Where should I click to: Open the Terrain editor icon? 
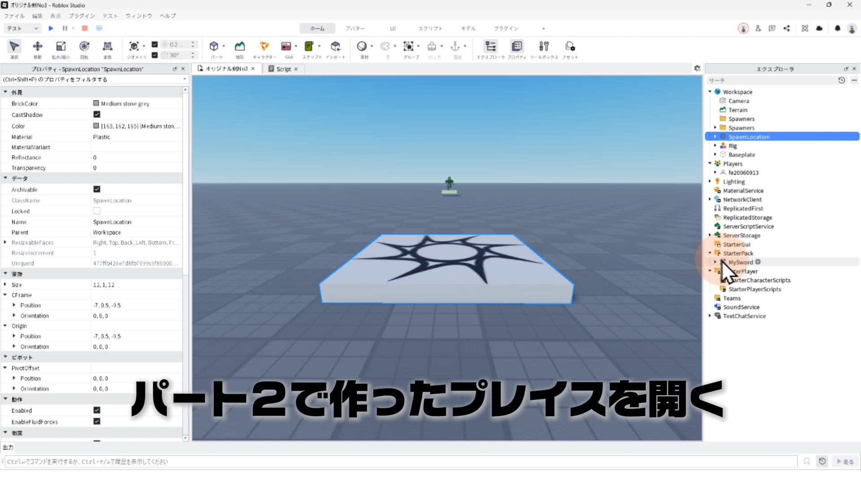(x=240, y=47)
